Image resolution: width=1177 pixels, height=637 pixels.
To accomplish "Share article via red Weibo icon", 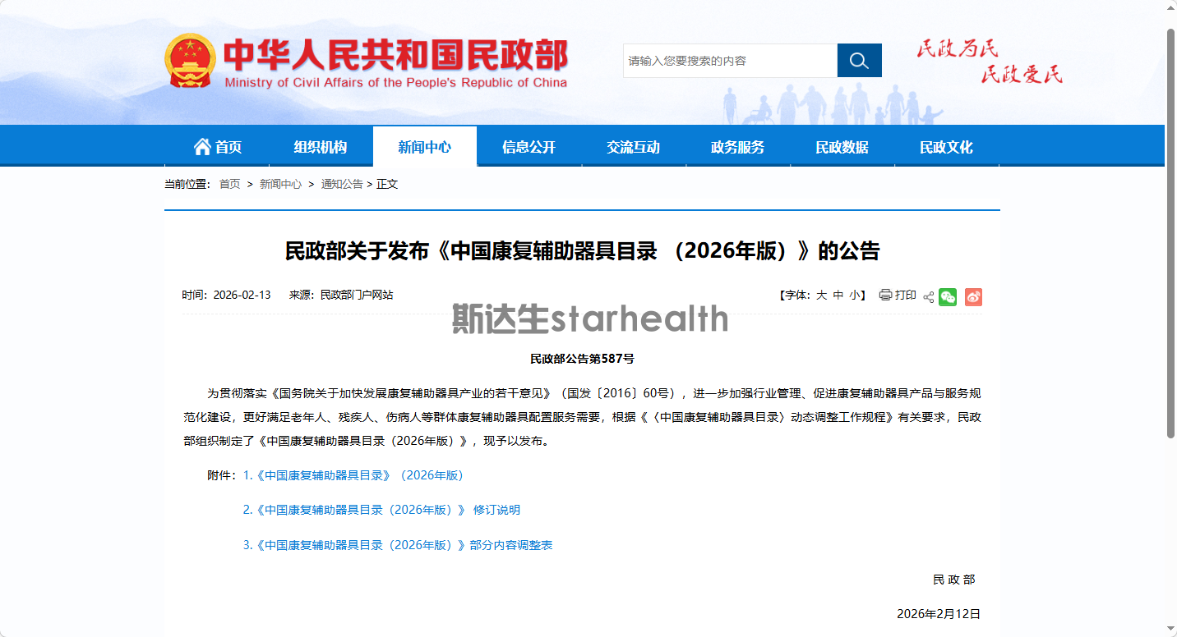I will click(973, 296).
